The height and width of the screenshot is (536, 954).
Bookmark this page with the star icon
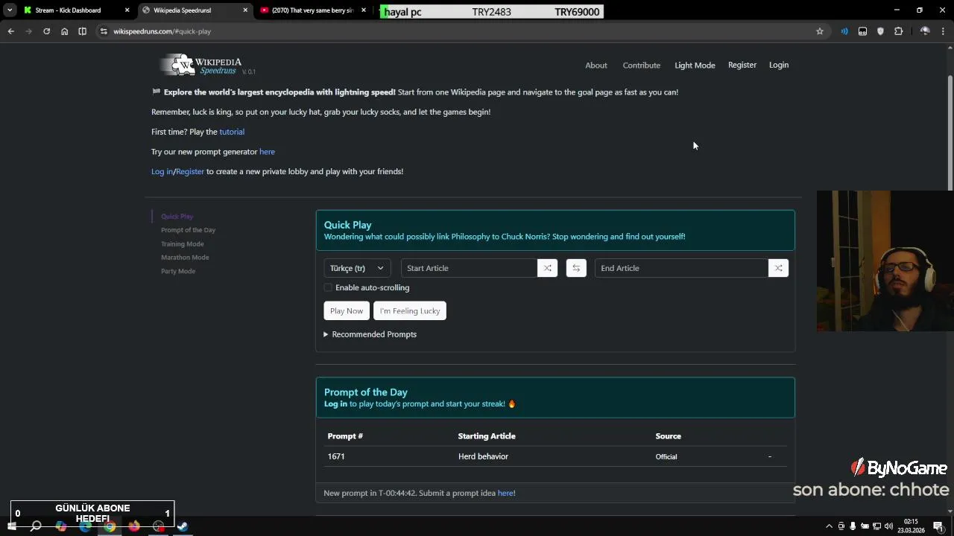tap(820, 31)
